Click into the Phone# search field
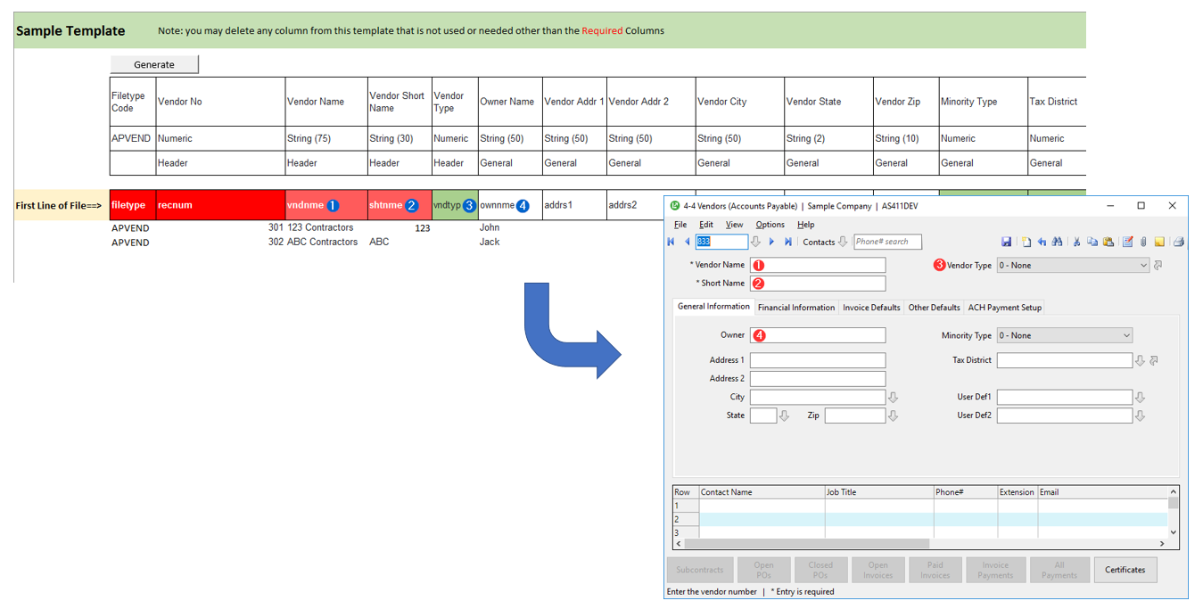The height and width of the screenshot is (609, 1203). (x=887, y=242)
